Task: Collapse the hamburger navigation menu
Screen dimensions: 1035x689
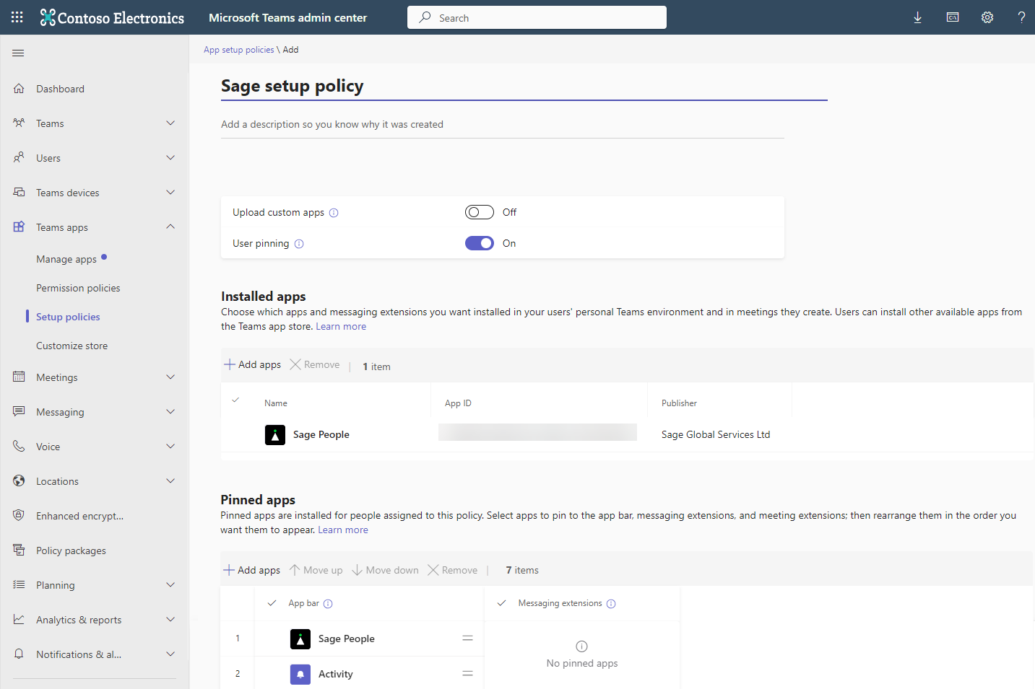Action: [x=19, y=53]
